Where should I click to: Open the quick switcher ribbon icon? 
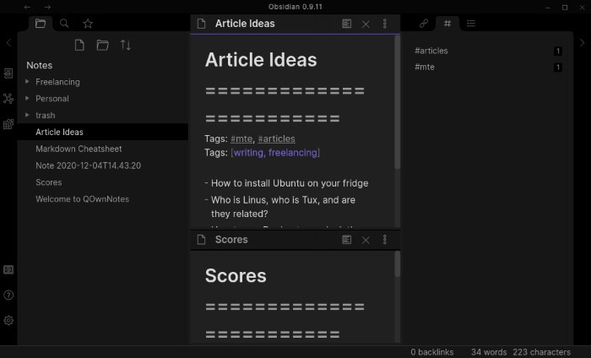pyautogui.click(x=8, y=73)
